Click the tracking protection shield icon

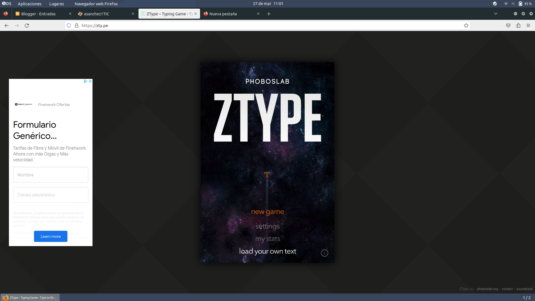69,26
